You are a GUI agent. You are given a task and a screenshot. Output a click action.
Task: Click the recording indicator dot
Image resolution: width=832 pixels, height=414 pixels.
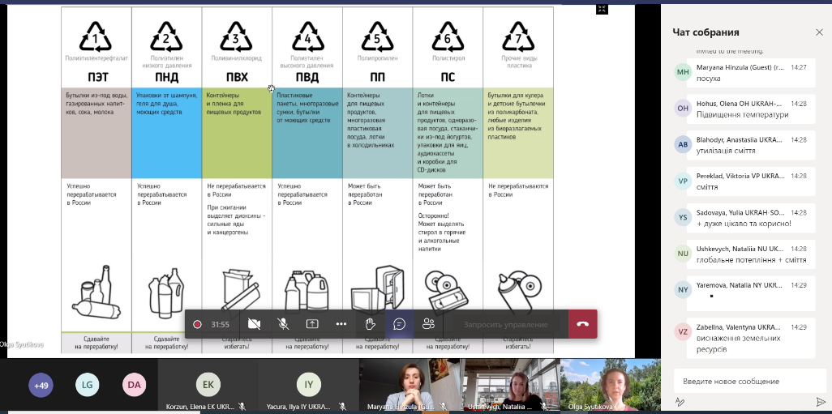(197, 324)
